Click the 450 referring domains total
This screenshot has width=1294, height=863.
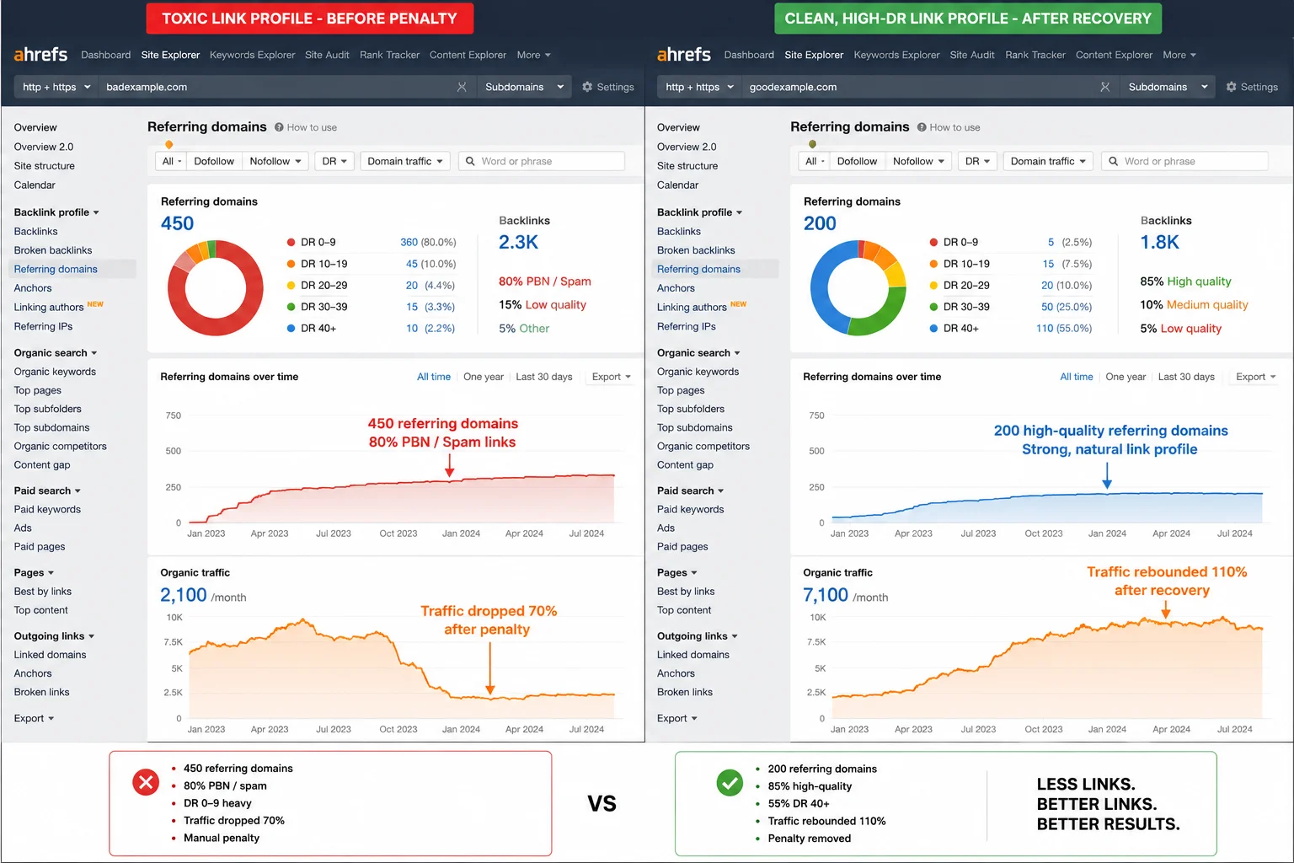177,223
